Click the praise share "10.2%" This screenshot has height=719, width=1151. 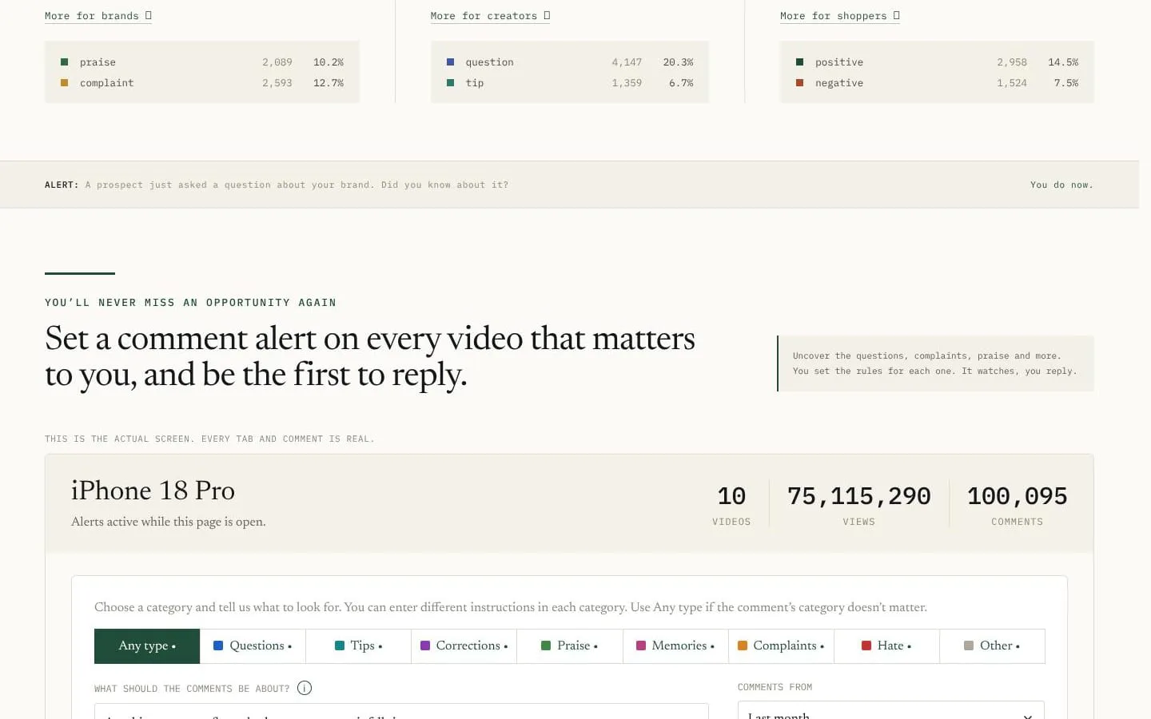click(329, 62)
